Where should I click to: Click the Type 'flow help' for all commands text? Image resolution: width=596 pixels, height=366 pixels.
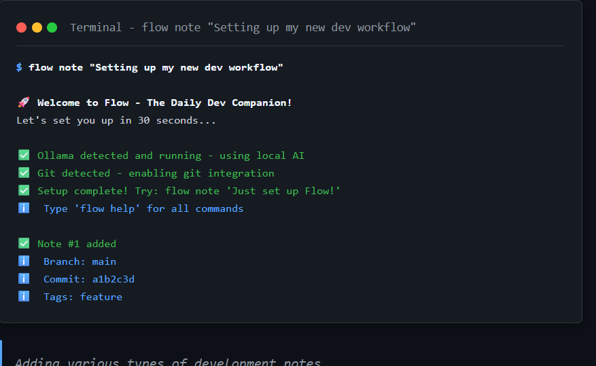[x=143, y=208]
